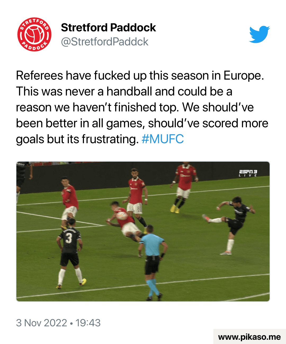Click the Stretford Paddock profile avatar
Viewport: 286px width, 344px height.
(x=34, y=34)
